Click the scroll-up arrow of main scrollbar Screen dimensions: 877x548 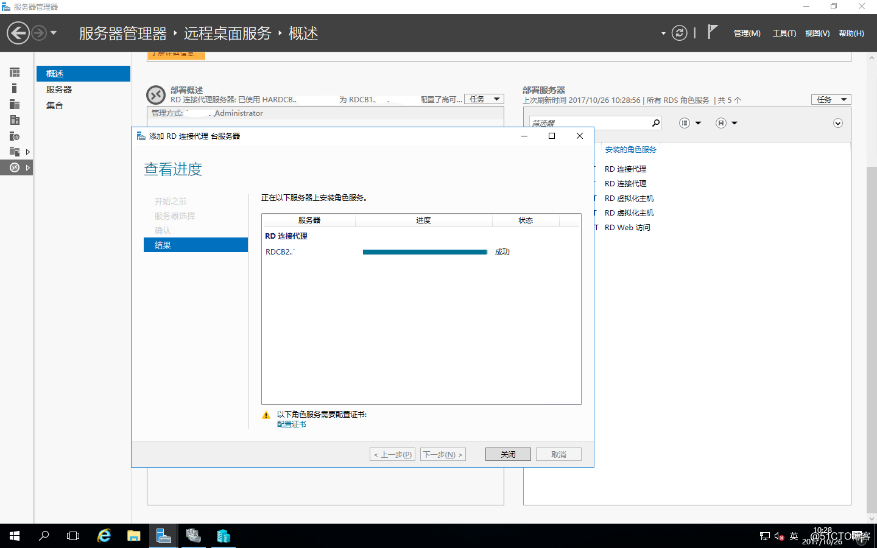click(x=872, y=58)
